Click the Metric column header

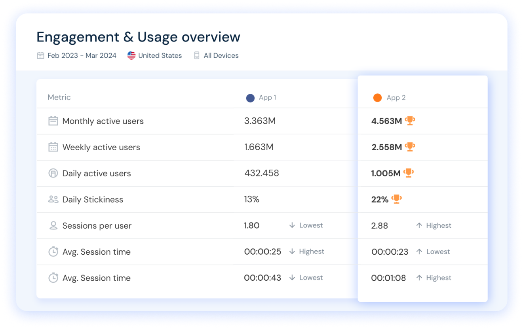click(59, 97)
